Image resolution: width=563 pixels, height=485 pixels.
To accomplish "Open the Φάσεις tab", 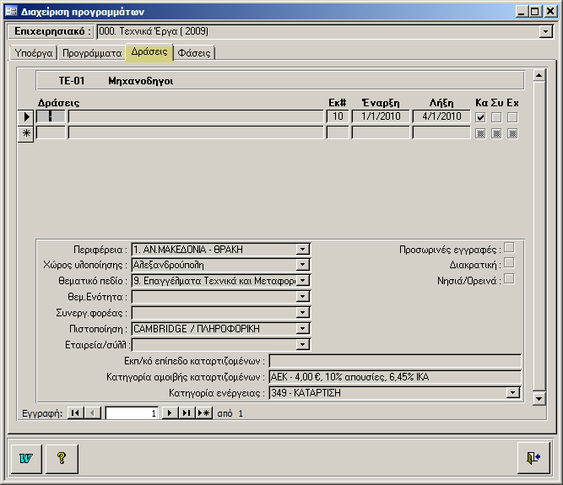I will coord(194,53).
